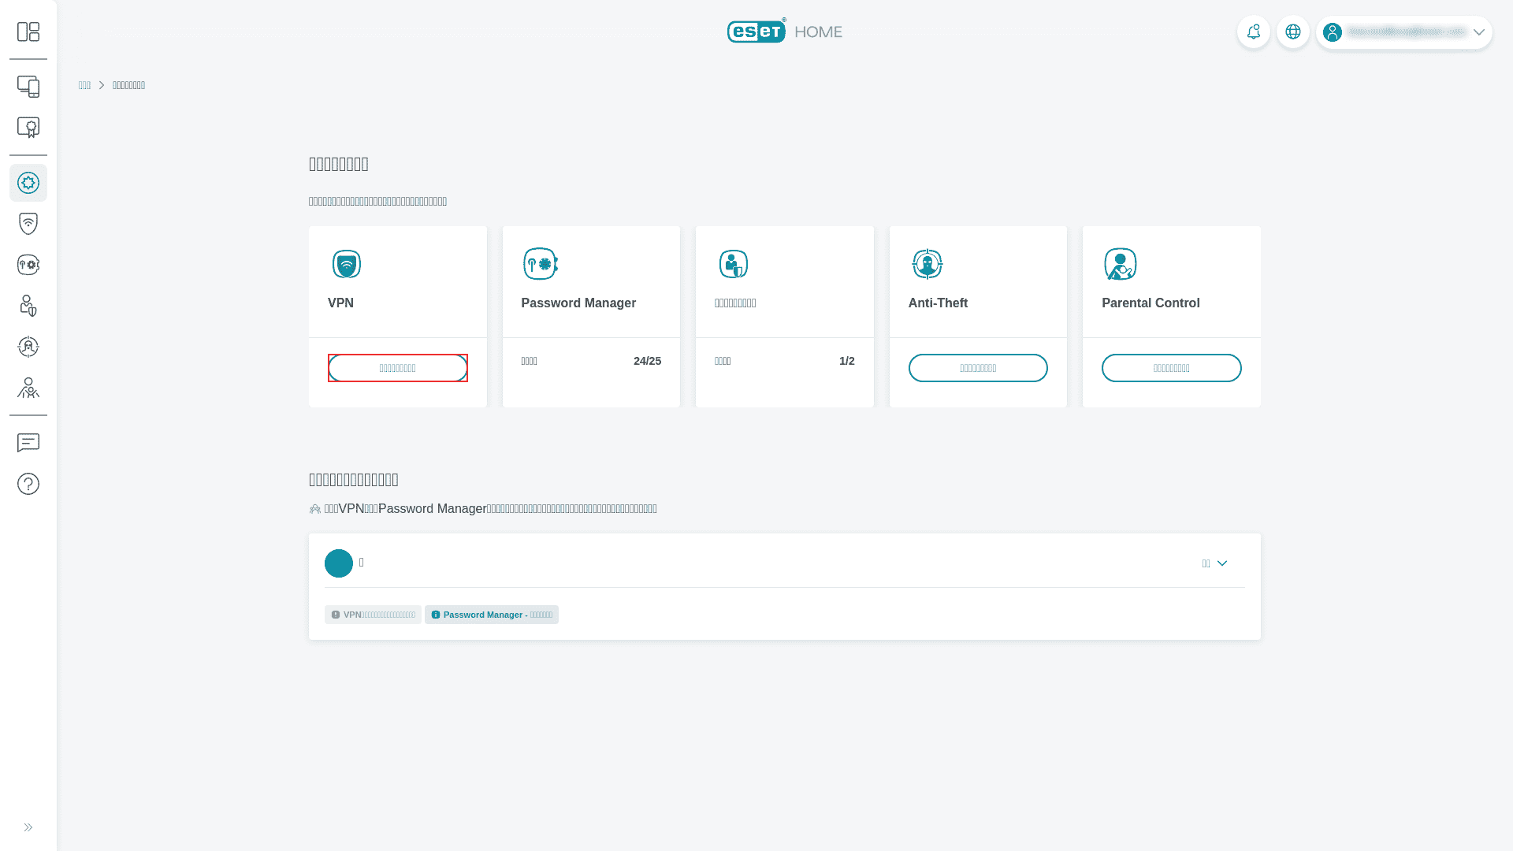Click the feedback chat icon in sidebar
The width and height of the screenshot is (1513, 851).
pos(28,443)
